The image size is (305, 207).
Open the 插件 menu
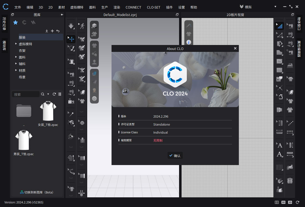pos(169,7)
